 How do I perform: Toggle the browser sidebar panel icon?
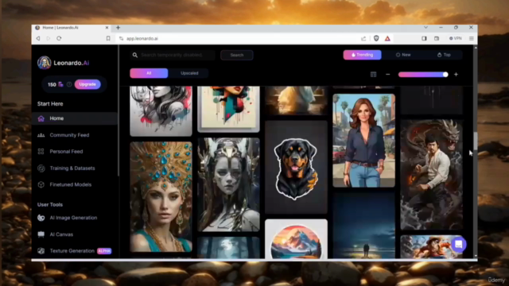(424, 38)
